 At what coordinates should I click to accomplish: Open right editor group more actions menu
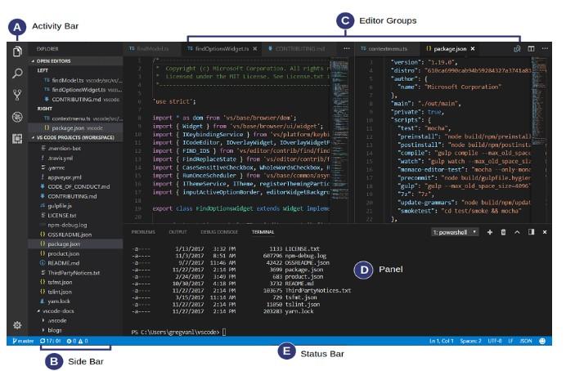545,48
